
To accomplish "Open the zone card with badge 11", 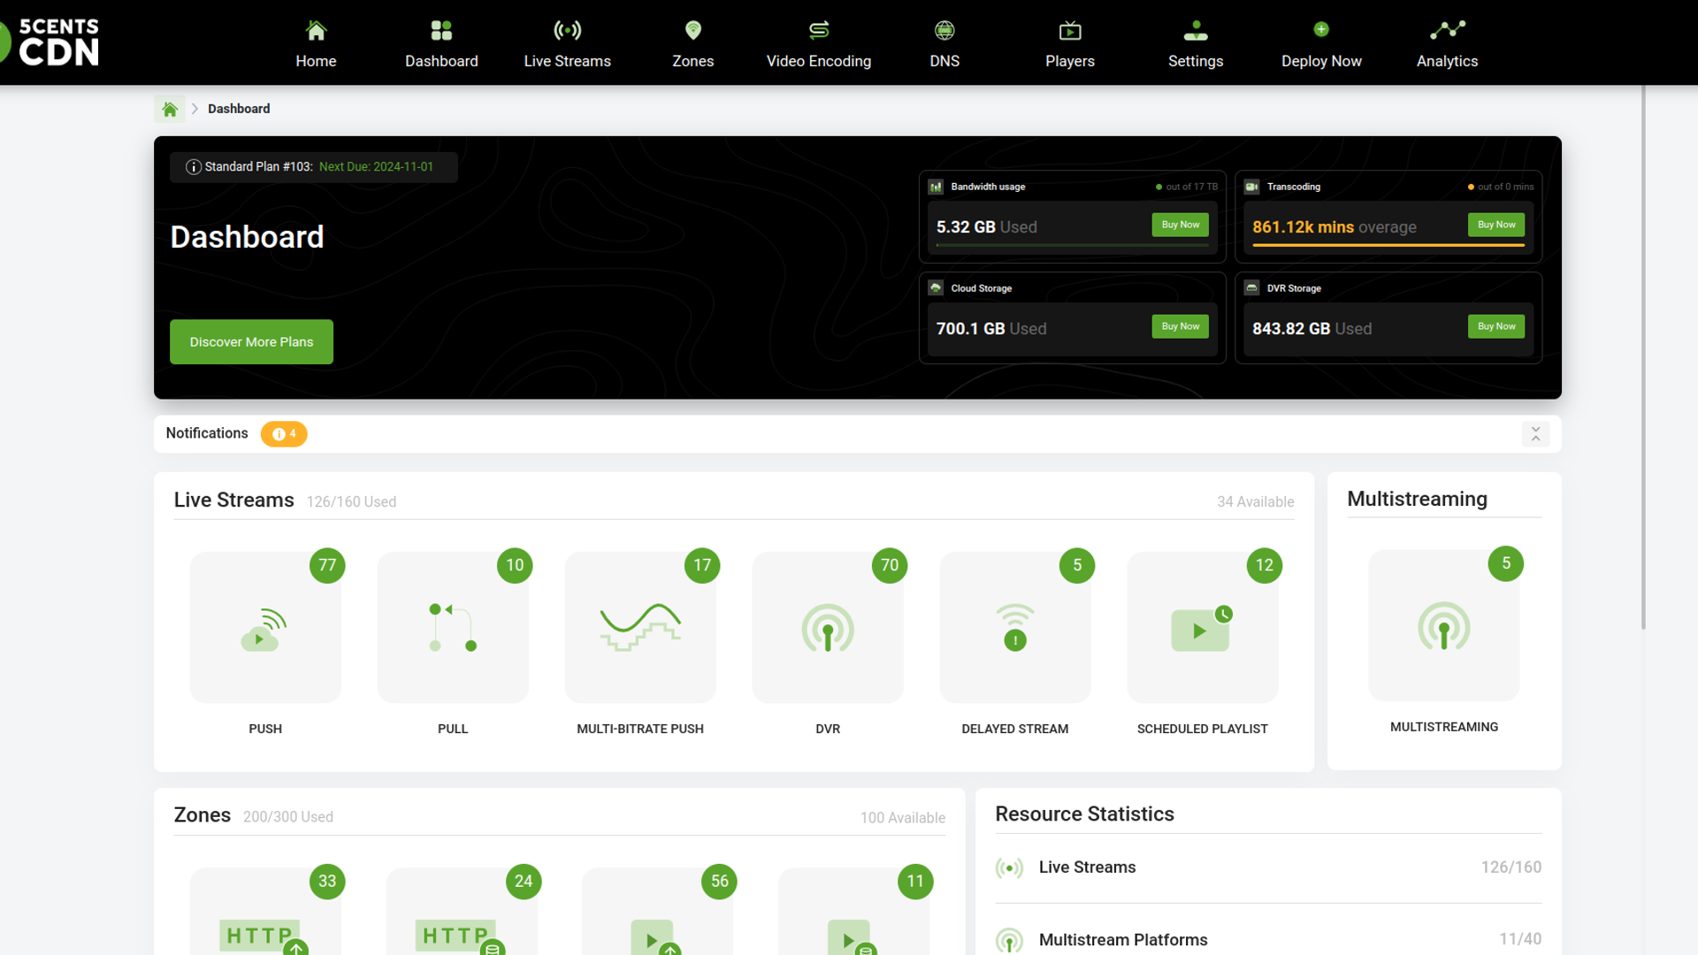I will tap(853, 911).
